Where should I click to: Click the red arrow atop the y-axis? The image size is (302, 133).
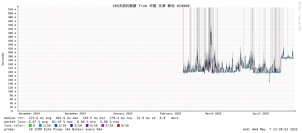click(18, 6)
